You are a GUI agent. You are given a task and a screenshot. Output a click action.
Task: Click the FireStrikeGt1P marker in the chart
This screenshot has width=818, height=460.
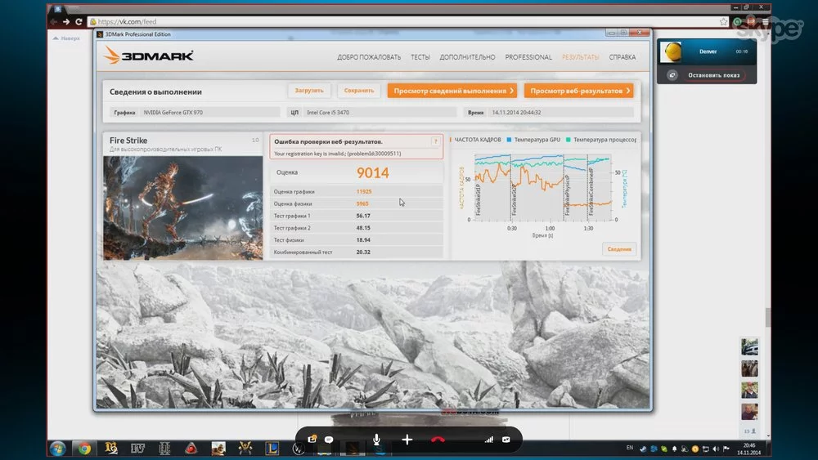click(x=479, y=200)
